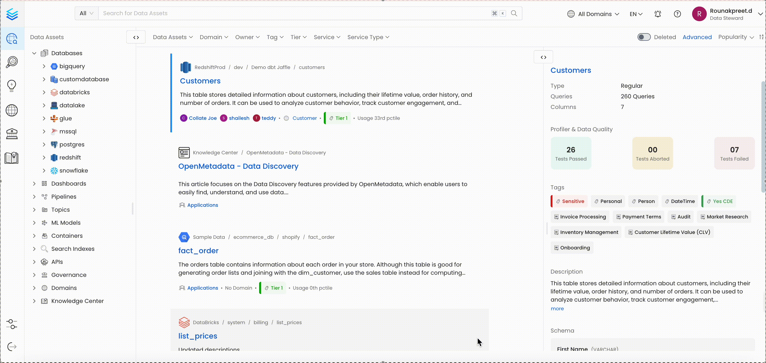The image size is (766, 363).
Task: Click the search magnifier icon in search bar
Action: pyautogui.click(x=514, y=13)
